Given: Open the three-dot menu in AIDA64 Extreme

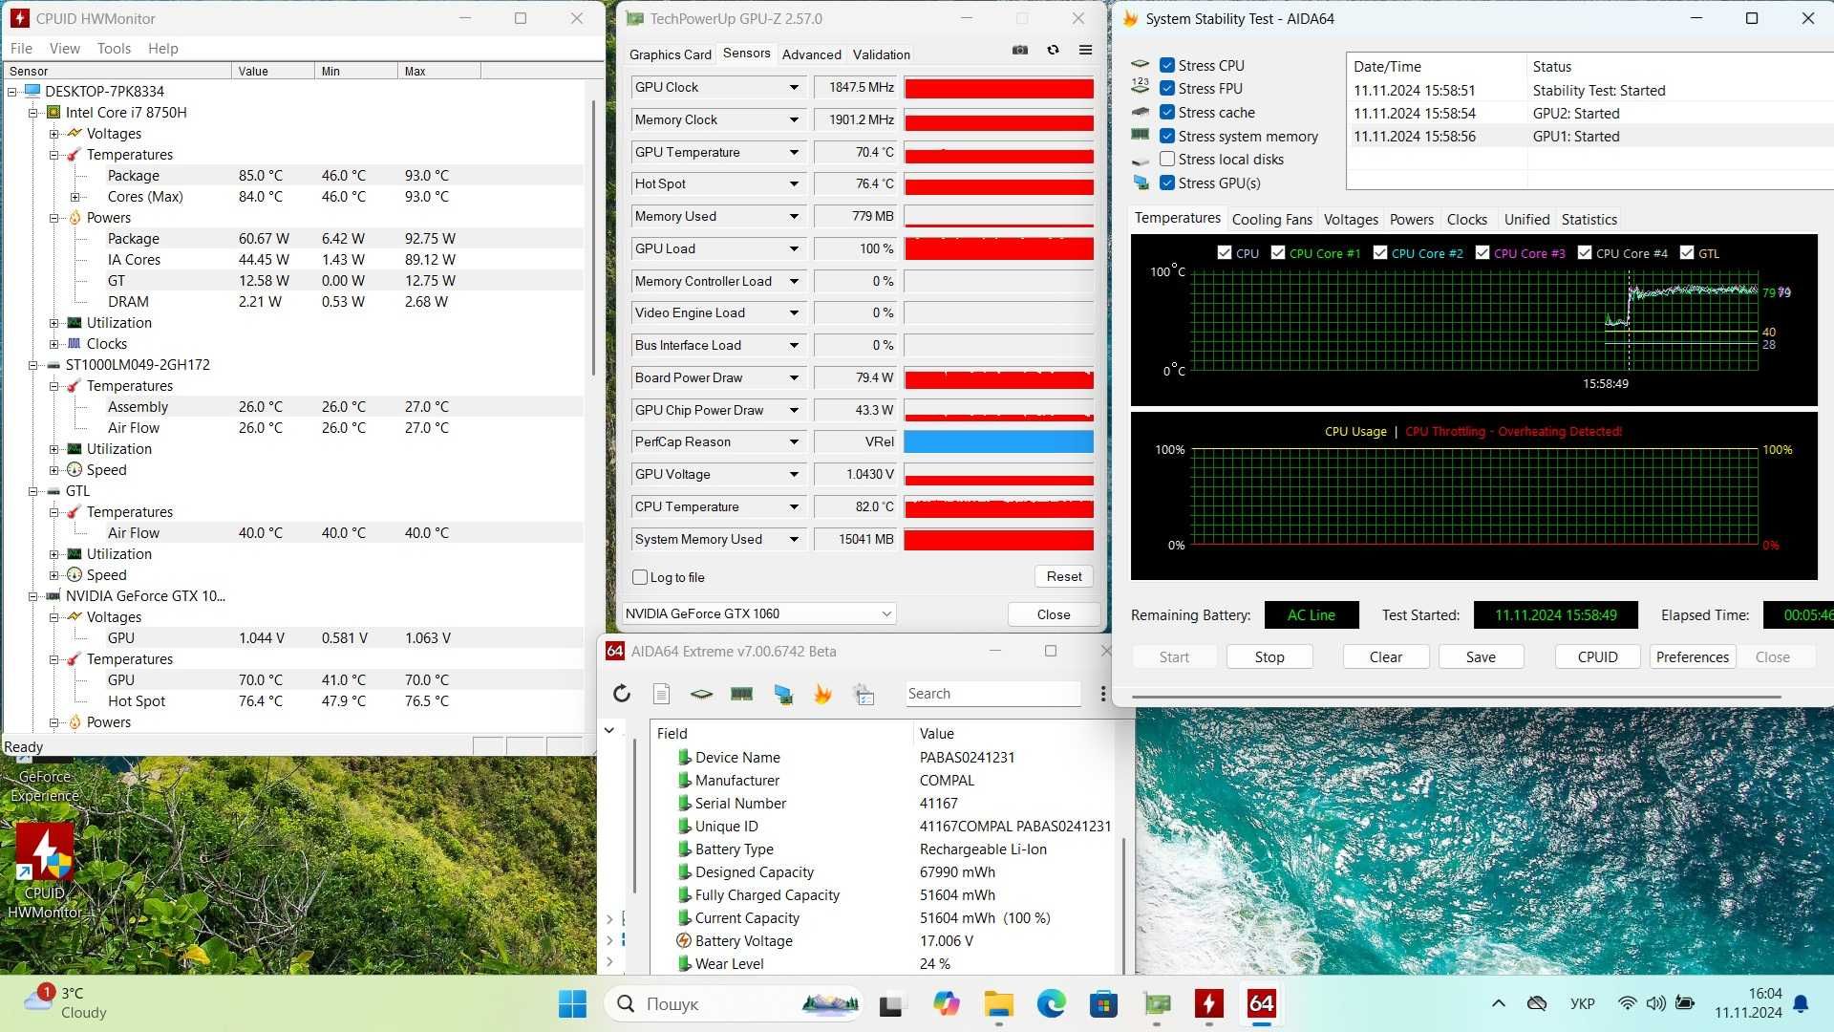Looking at the screenshot, I should [1103, 694].
